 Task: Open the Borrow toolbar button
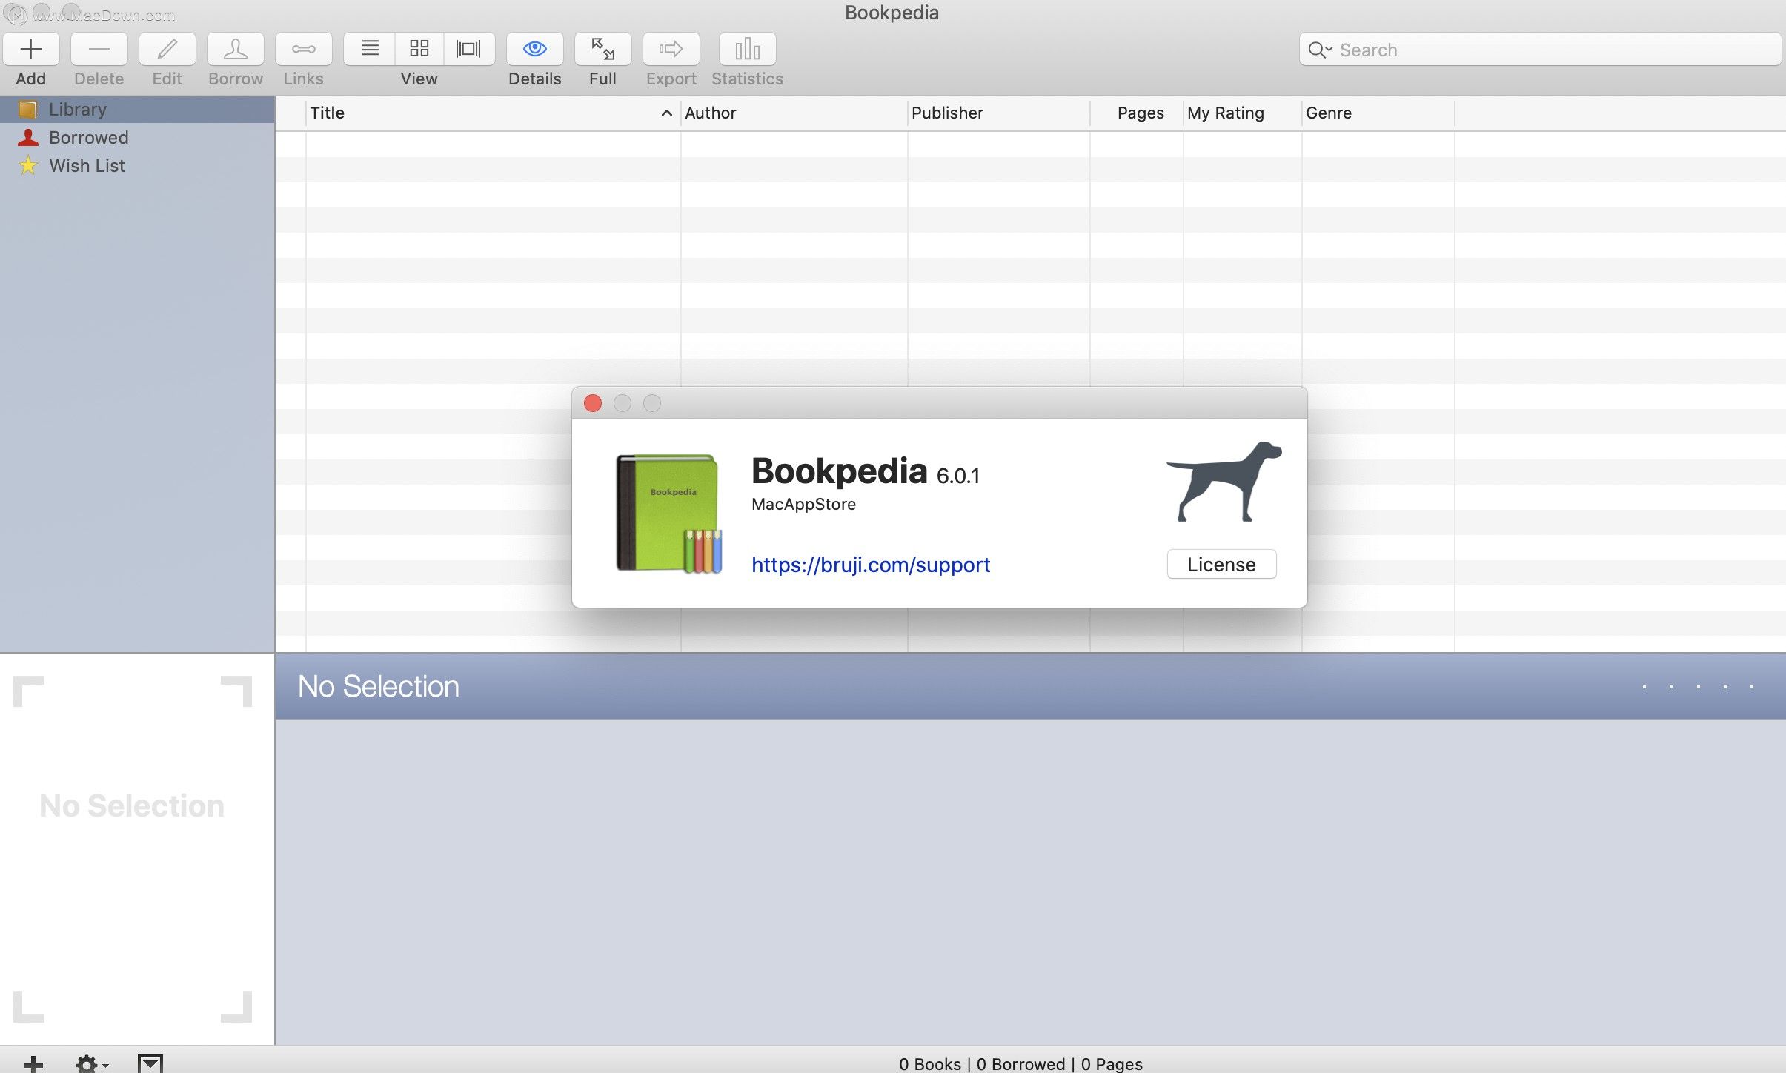235,50
